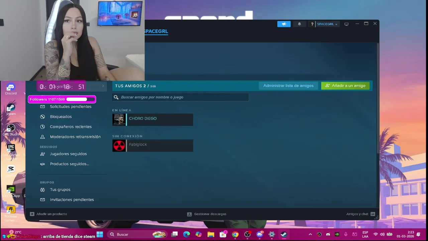
Task: Open Settings gear from taskbar
Action: tap(272, 234)
